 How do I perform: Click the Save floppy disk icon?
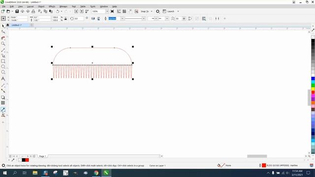coord(17,11)
